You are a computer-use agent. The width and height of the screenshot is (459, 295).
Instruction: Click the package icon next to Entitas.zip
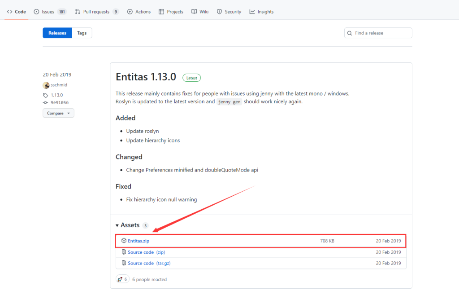[x=124, y=241]
